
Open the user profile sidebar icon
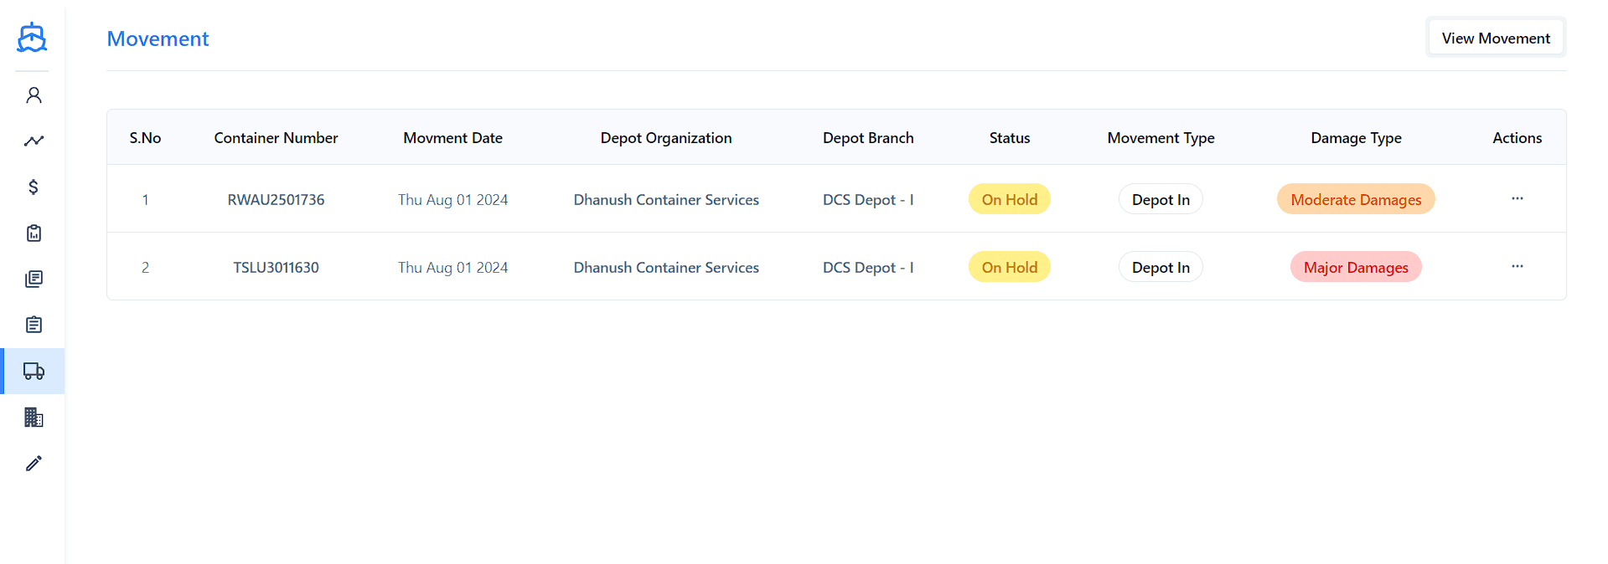click(34, 95)
